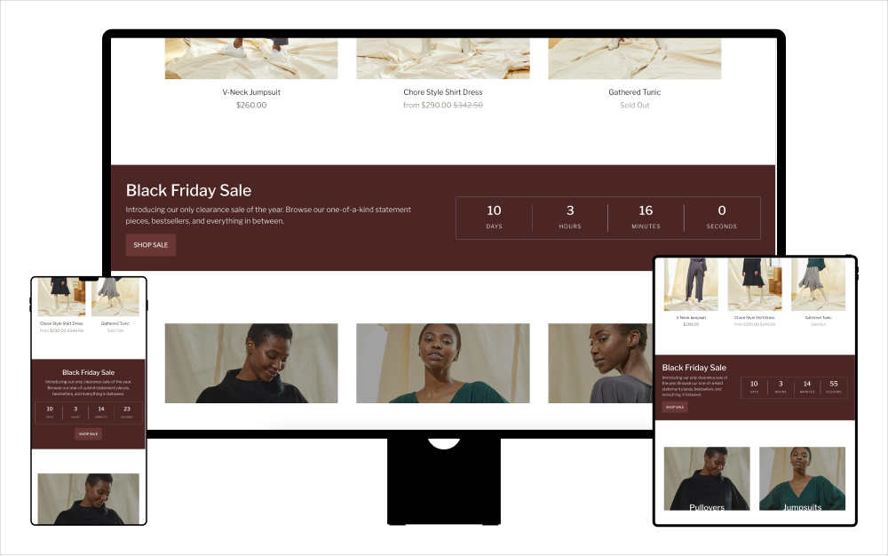
Task: Tap SHOP SALE button on phone screen
Action: (x=88, y=434)
